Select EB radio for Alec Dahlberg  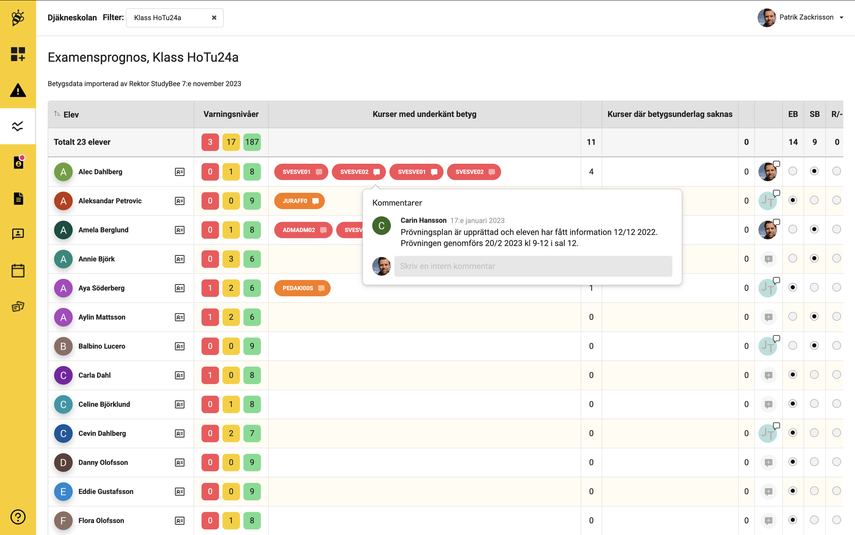[793, 171]
